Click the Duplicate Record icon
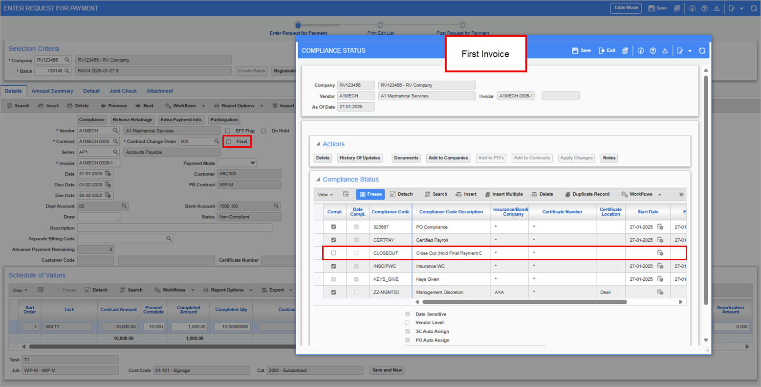Image resolution: width=761 pixels, height=387 pixels. coord(587,194)
